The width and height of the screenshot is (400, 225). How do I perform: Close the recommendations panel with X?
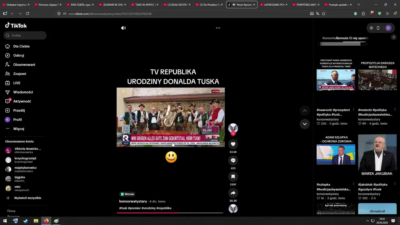[393, 37]
